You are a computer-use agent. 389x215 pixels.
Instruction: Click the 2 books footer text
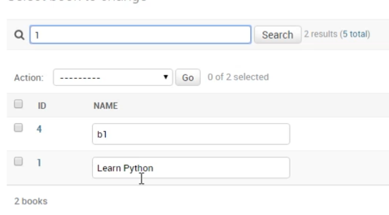tap(31, 201)
